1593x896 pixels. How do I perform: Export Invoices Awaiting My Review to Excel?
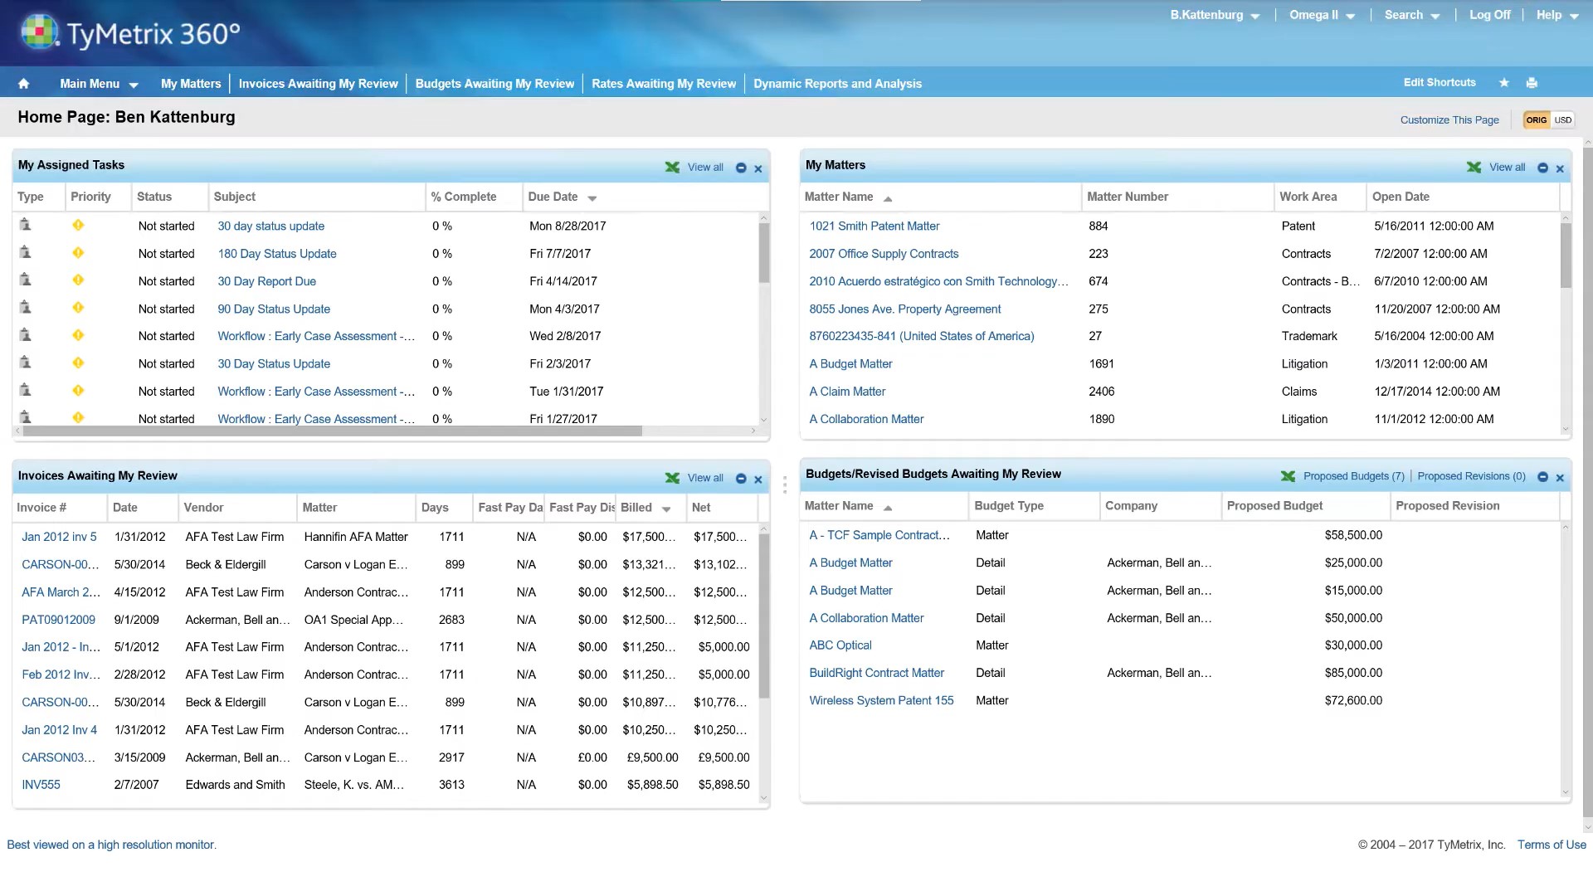[672, 478]
